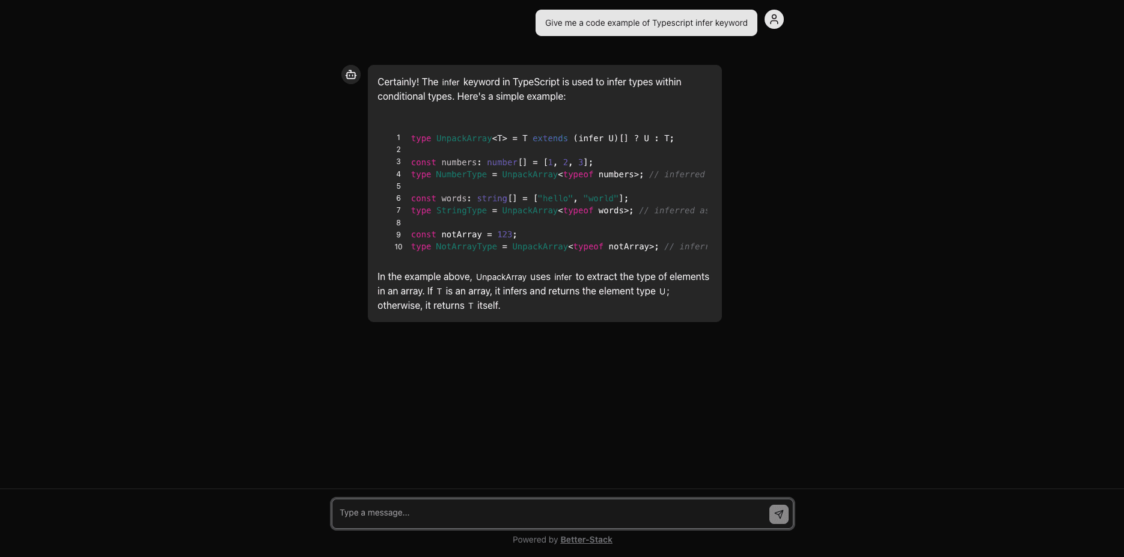The height and width of the screenshot is (557, 1124).
Task: Click the send arrow inside the message bar
Action: [779, 514]
